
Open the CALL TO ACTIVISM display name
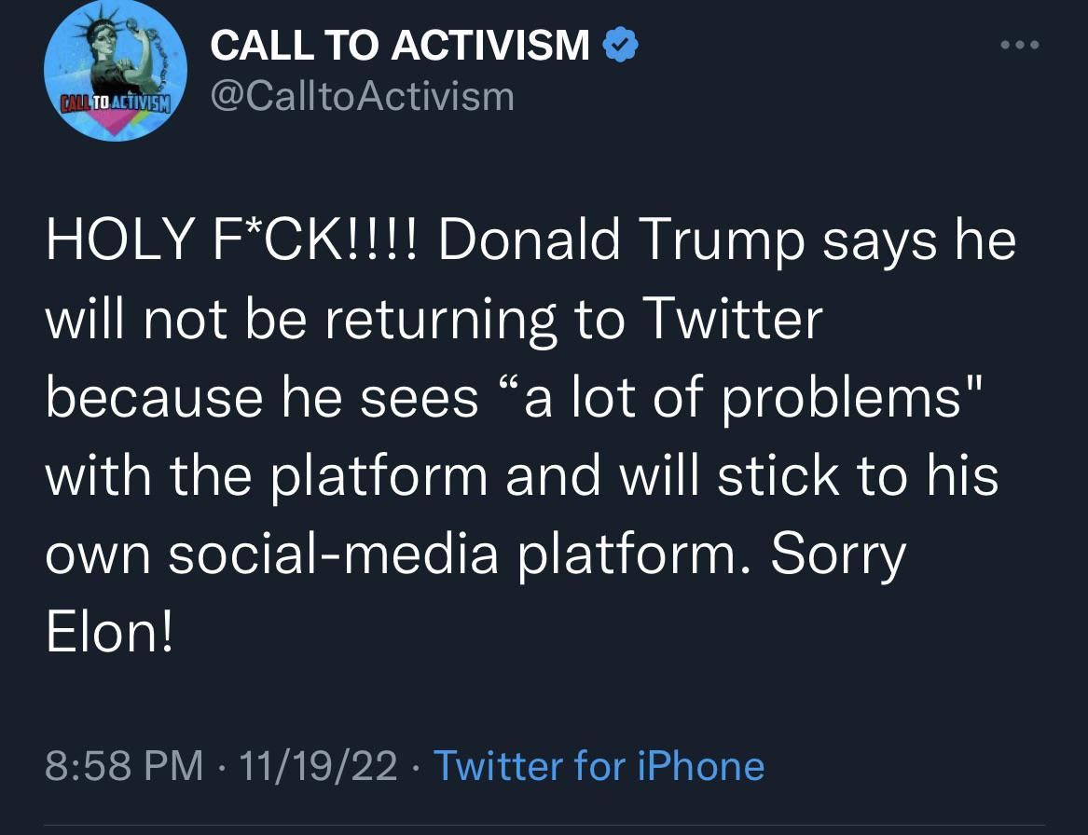[401, 45]
